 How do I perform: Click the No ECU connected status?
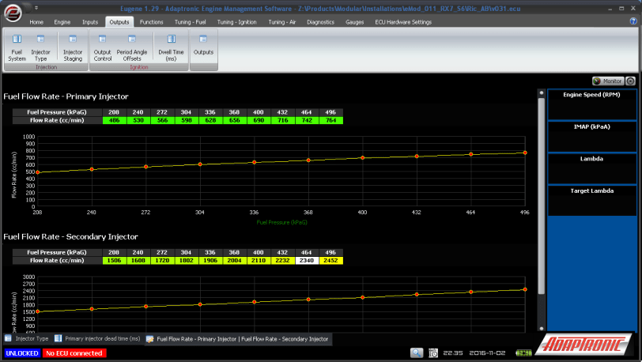pos(74,353)
